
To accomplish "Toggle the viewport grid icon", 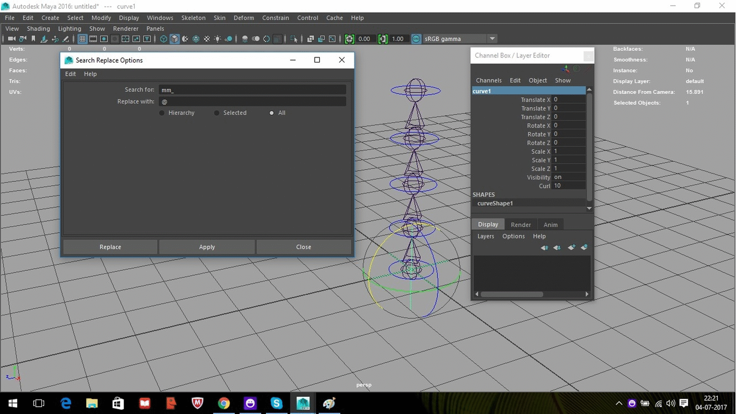I will coord(82,39).
